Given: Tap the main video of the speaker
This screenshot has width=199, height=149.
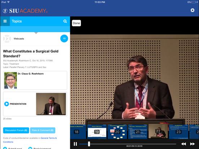Looking at the screenshot, I should click(x=134, y=79).
